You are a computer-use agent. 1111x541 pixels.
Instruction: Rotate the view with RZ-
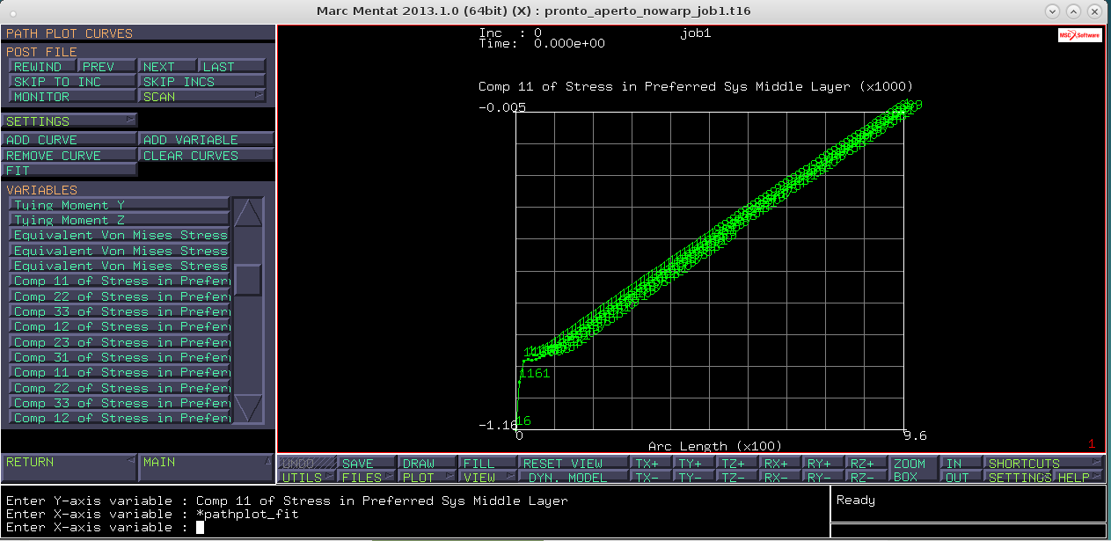(x=867, y=477)
